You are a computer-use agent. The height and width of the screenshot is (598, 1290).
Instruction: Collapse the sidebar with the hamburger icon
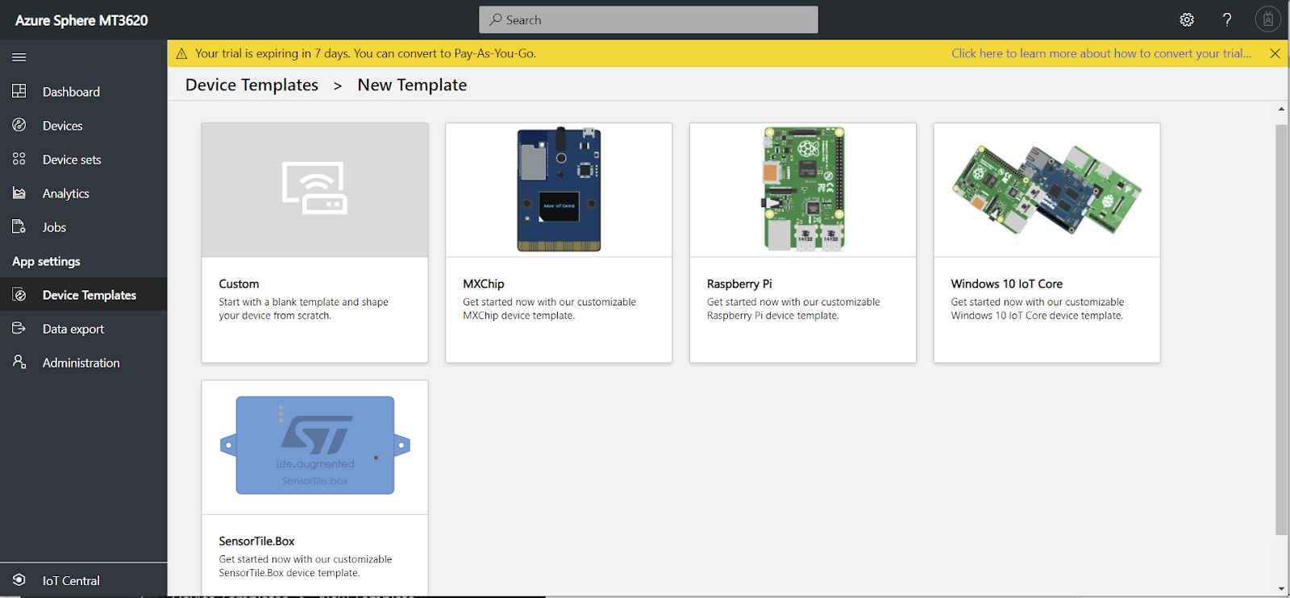(x=19, y=57)
